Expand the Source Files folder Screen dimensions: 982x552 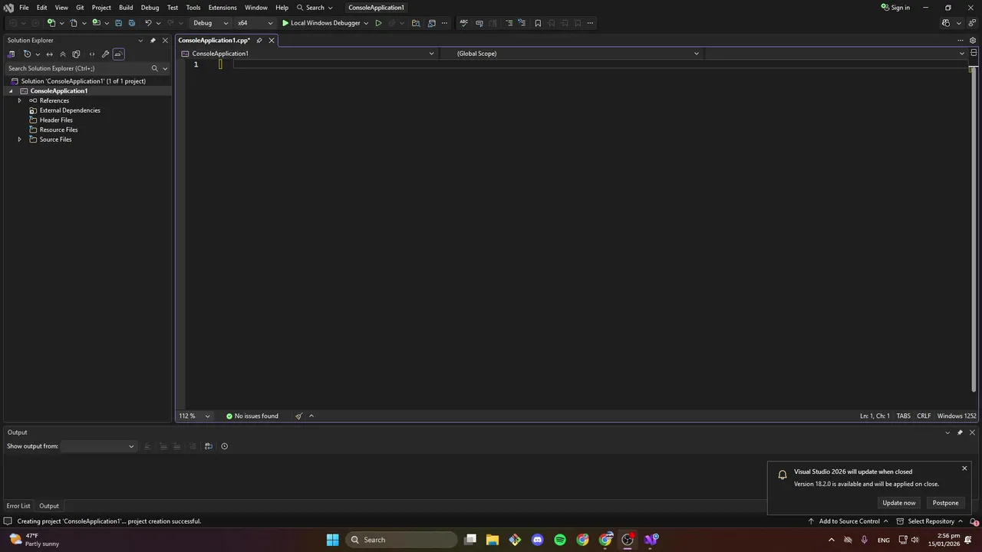coord(20,140)
